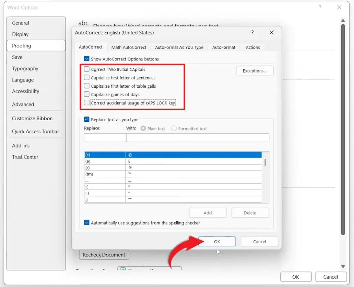Viewport: 354px width, 287px height.
Task: Open help in the AutoCorrect dialog
Action: [x=252, y=33]
